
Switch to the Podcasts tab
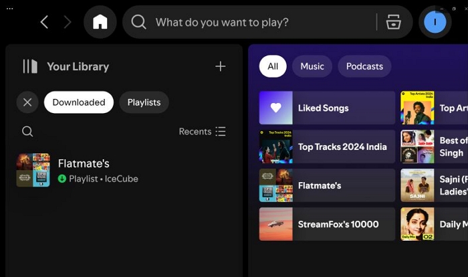click(364, 66)
